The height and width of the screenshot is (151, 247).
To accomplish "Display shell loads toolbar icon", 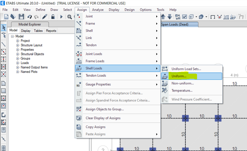I will coord(233,17).
